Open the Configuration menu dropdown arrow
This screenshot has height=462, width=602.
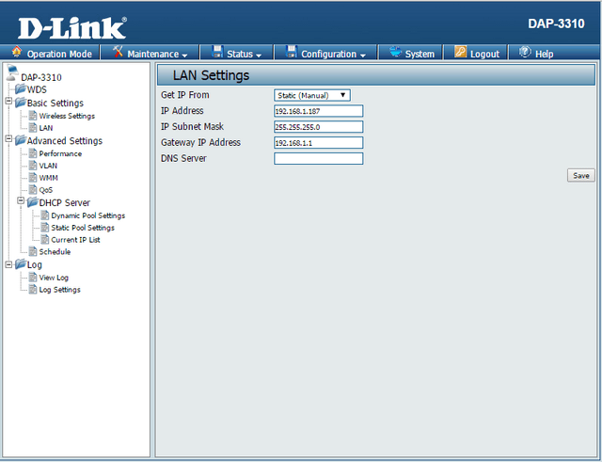[x=363, y=56]
